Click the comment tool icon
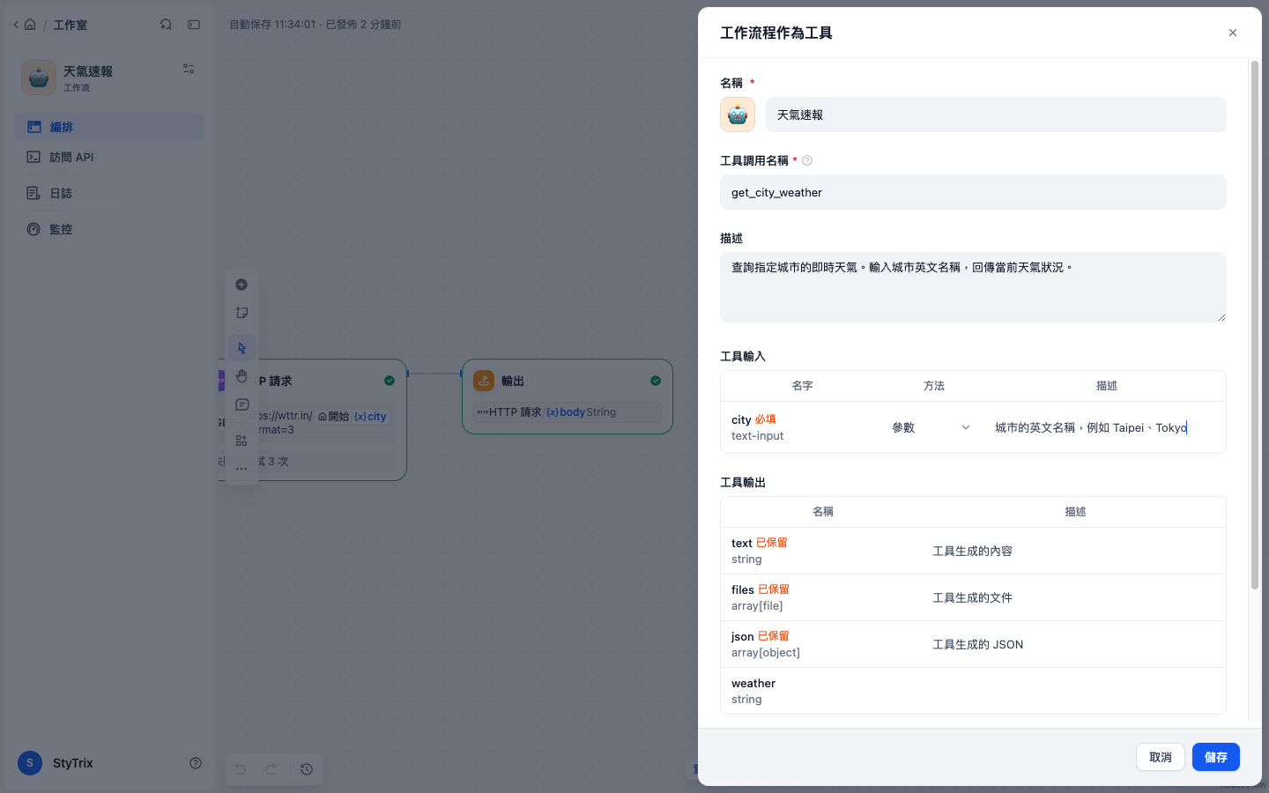The image size is (1269, 793). (x=241, y=404)
